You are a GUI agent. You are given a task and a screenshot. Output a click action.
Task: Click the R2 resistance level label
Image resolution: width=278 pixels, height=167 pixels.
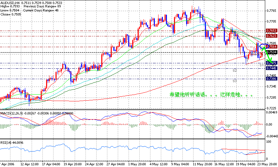[x=235, y=38]
